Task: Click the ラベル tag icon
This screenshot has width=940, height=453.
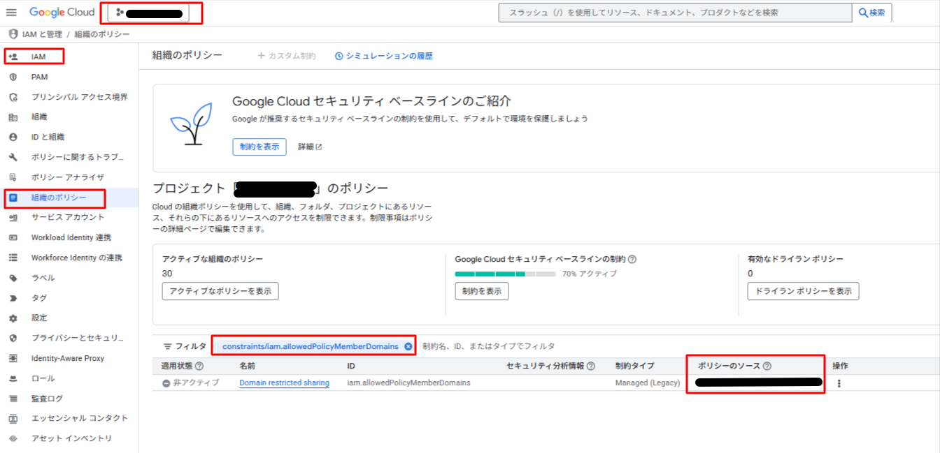Action: pos(13,278)
